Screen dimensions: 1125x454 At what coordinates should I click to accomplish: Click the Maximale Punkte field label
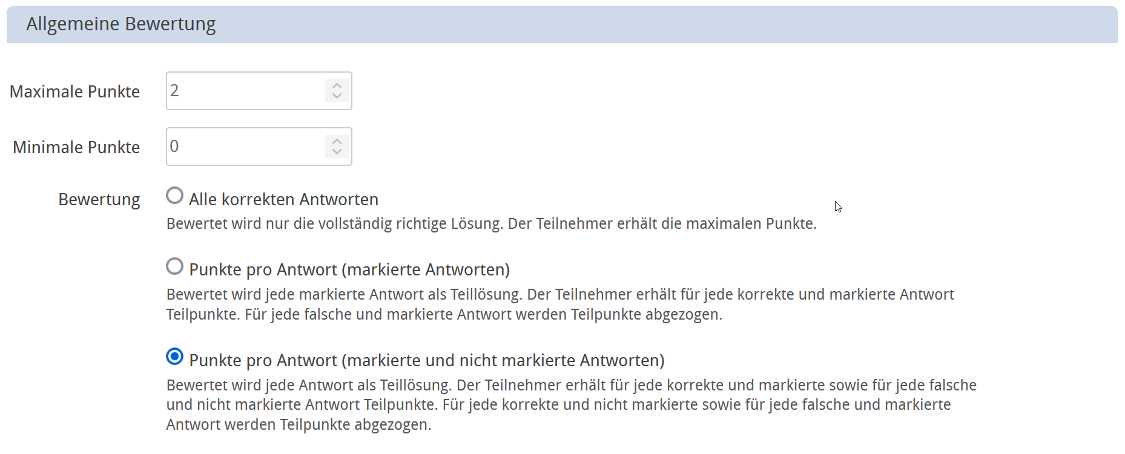pos(74,91)
